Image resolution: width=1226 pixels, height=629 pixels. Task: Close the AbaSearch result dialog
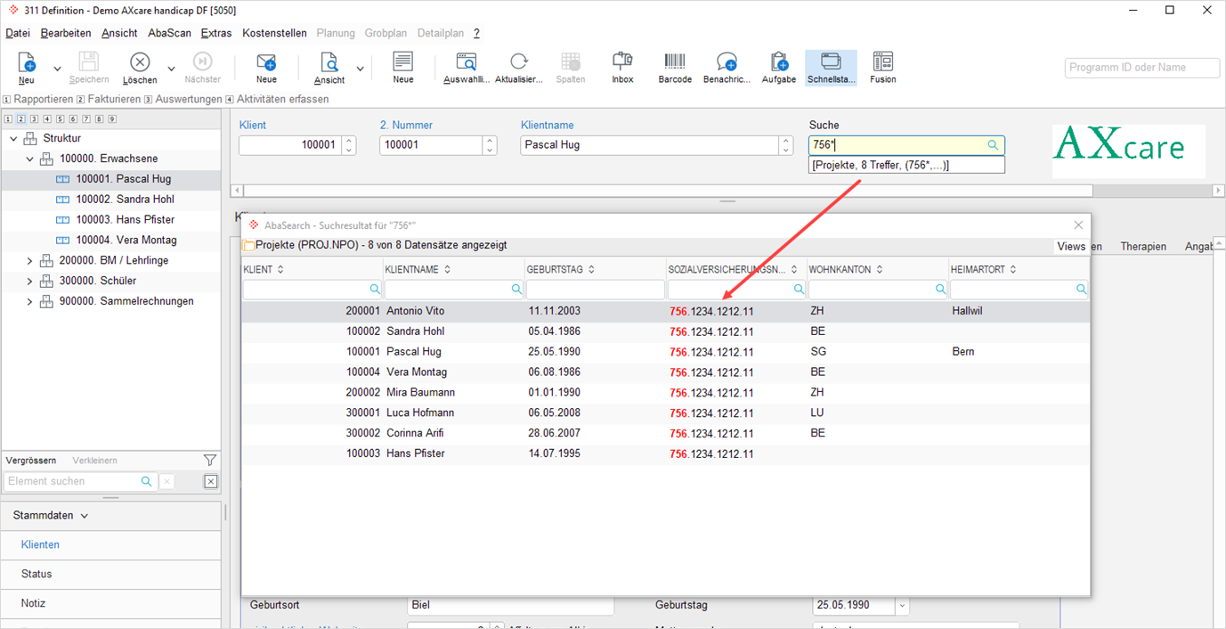point(1078,225)
